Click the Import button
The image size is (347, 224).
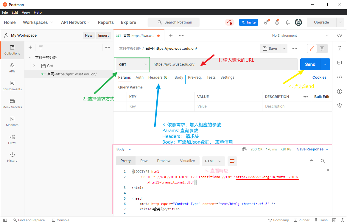point(103,35)
